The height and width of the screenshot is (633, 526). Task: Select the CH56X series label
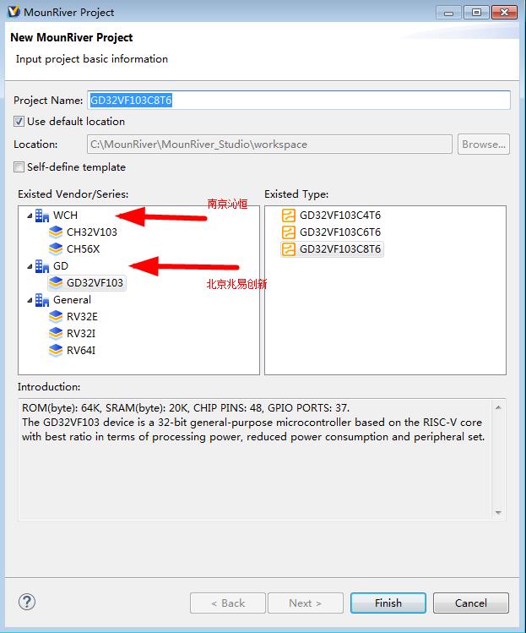pyautogui.click(x=83, y=249)
